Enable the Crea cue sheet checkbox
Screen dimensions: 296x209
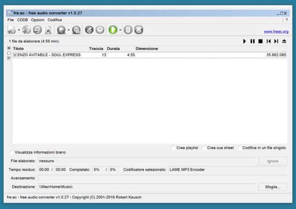(204, 148)
